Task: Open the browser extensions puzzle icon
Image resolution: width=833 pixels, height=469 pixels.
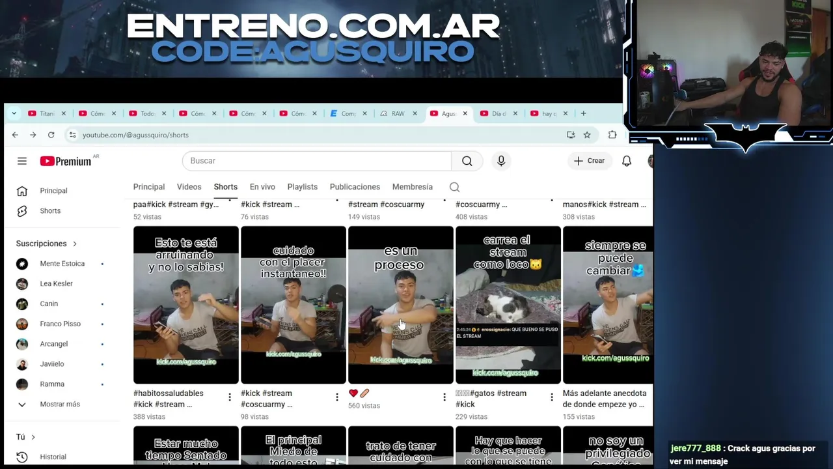Action: click(x=612, y=135)
